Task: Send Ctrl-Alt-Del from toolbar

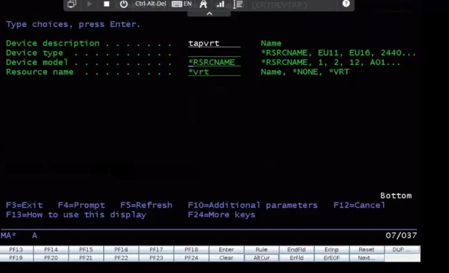Action: [151, 4]
